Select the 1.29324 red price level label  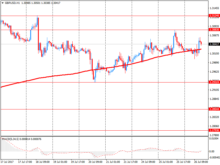214,82
